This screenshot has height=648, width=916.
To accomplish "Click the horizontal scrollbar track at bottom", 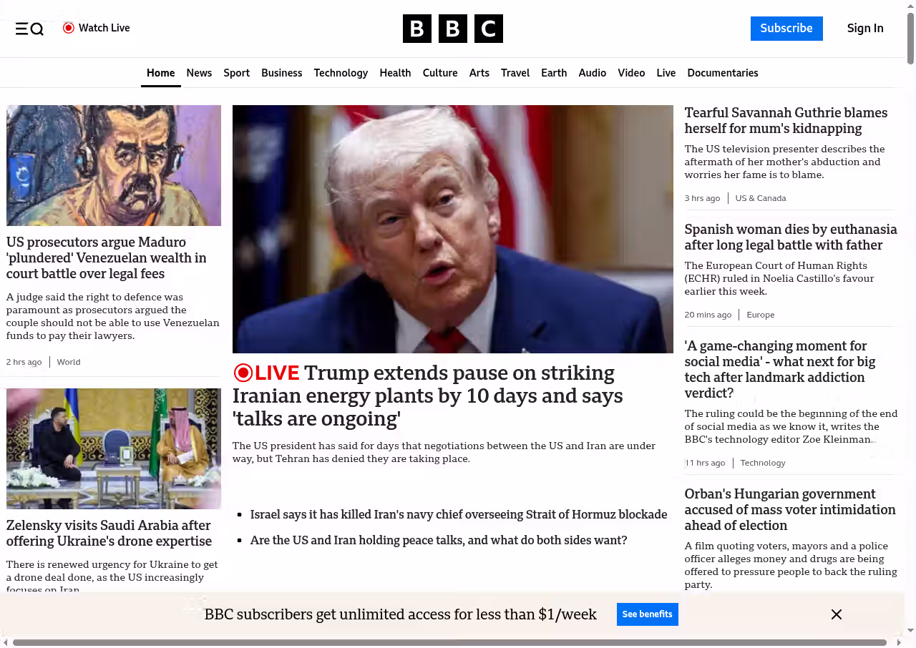I will click(x=451, y=642).
